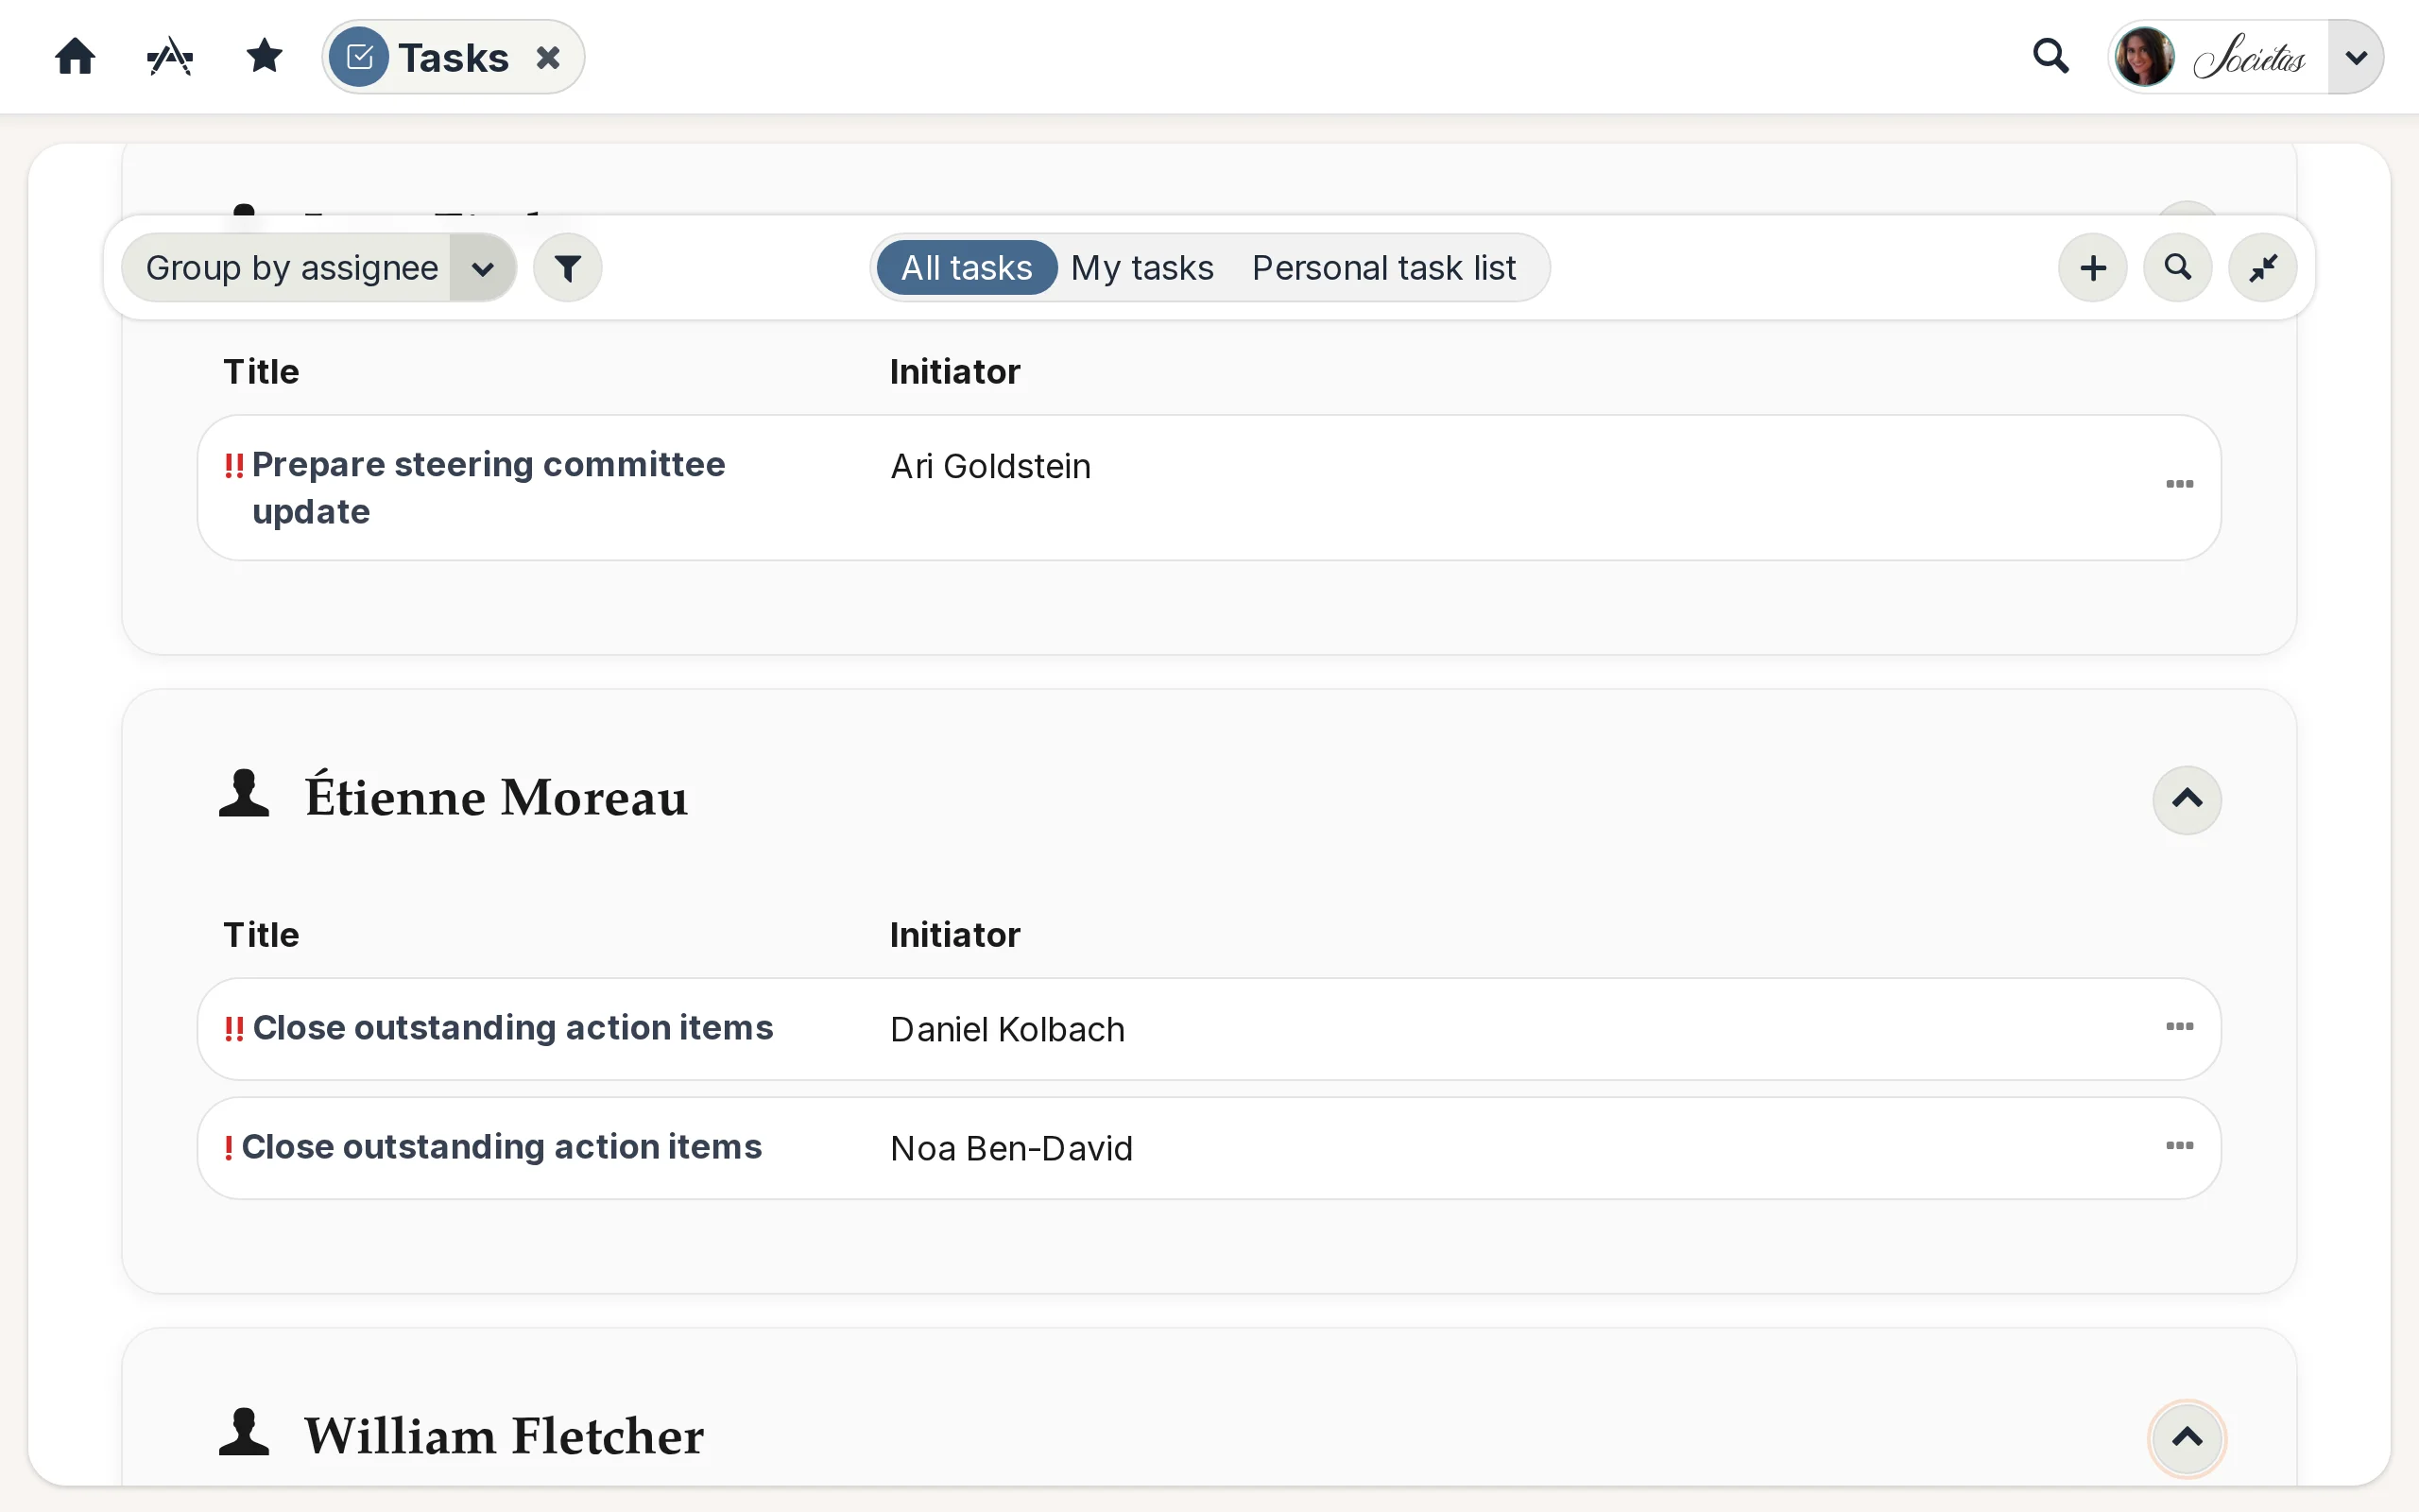Collapse the William Fletcher group
Viewport: 2419px width, 1512px height.
(x=2187, y=1438)
